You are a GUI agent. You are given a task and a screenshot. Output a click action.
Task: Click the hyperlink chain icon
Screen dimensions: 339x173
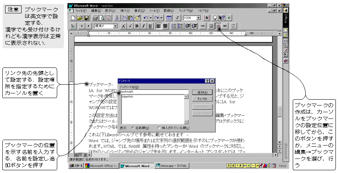tap(225, 26)
